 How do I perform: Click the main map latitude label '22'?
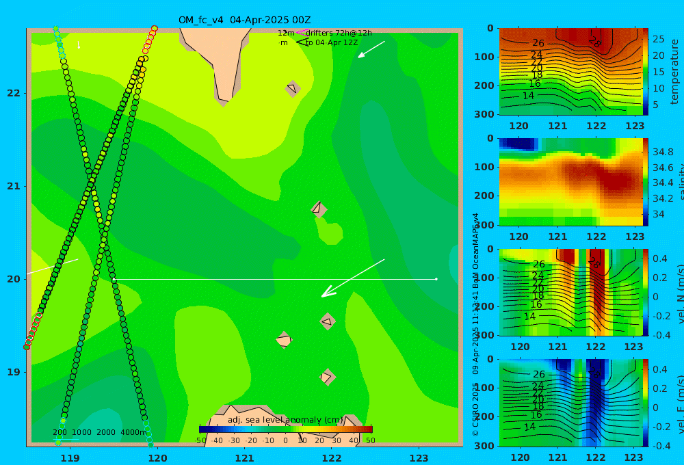(x=14, y=93)
